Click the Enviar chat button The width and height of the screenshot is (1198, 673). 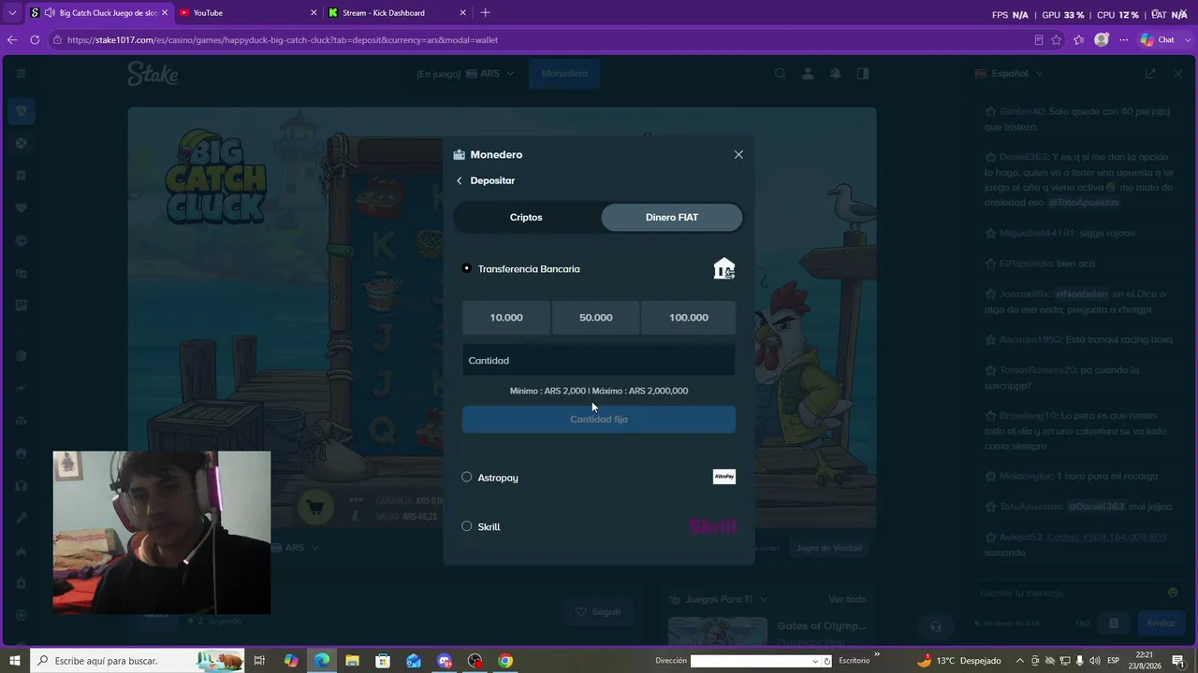[x=1161, y=623]
